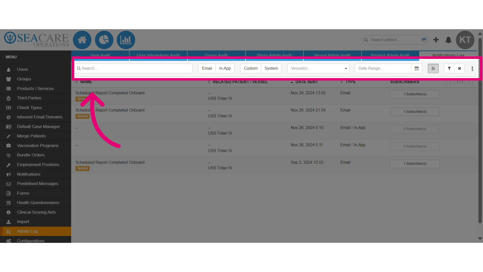
Task: Open subscribers for Nov 29, 2024 13:55 row
Action: click(x=415, y=94)
